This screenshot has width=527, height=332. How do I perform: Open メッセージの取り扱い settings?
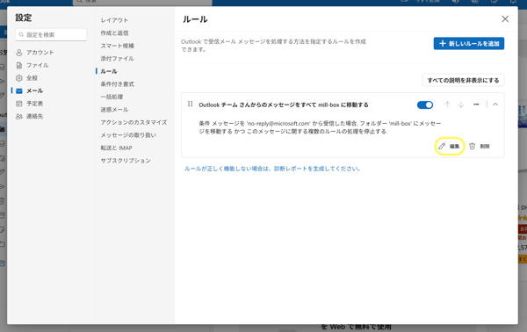pyautogui.click(x=128, y=135)
